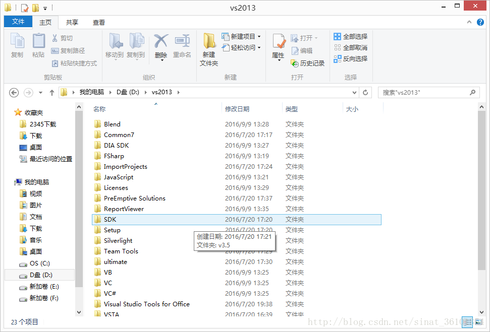Screen dimensions: 490x332
Task: Click navigation pane scrollbar down arrow
Action: (79, 312)
